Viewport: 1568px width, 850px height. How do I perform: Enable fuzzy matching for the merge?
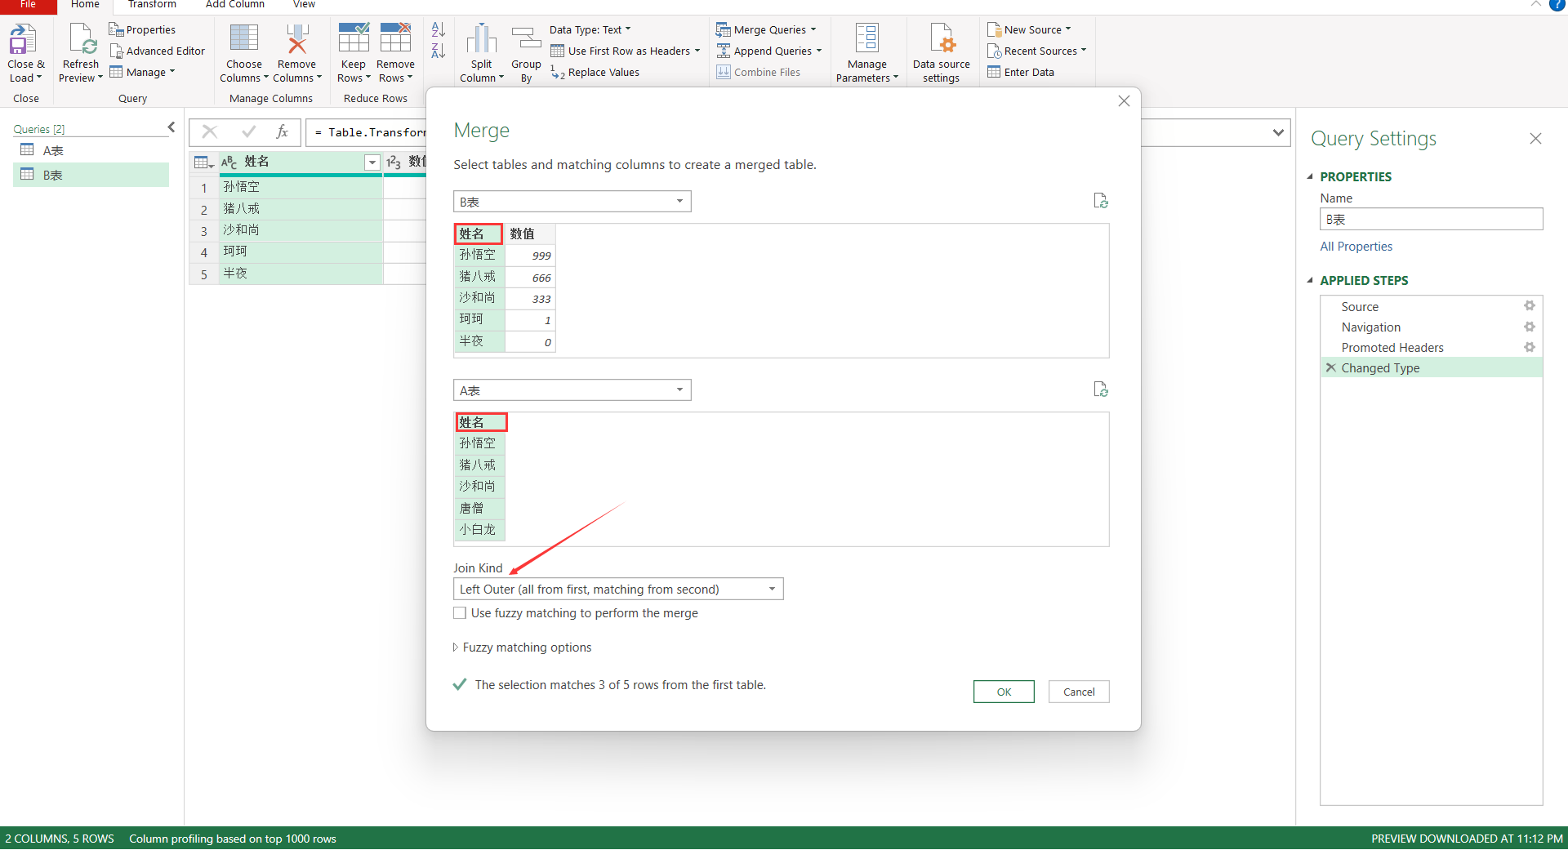tap(460, 613)
